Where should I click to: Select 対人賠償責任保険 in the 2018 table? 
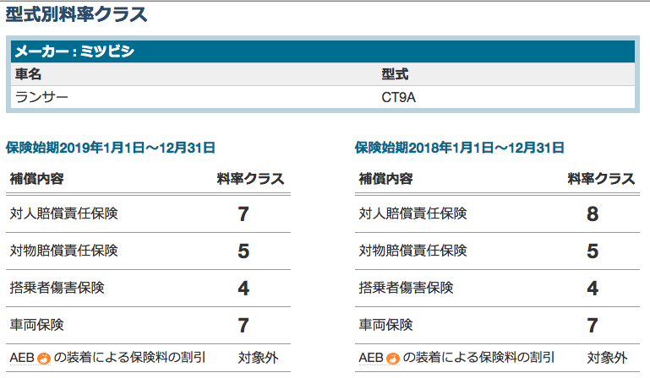click(412, 213)
